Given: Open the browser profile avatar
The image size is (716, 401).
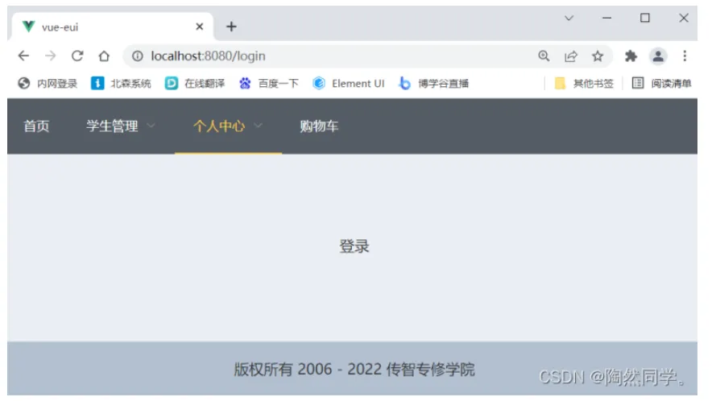Looking at the screenshot, I should [x=658, y=56].
